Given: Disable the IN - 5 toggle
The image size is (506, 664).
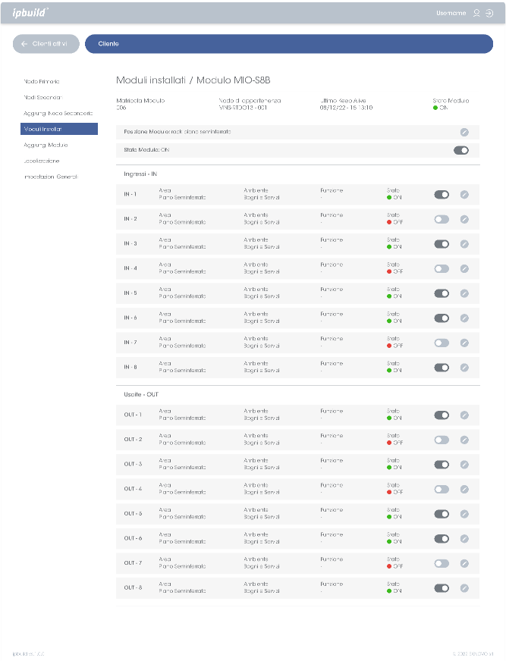Looking at the screenshot, I should click(x=442, y=293).
